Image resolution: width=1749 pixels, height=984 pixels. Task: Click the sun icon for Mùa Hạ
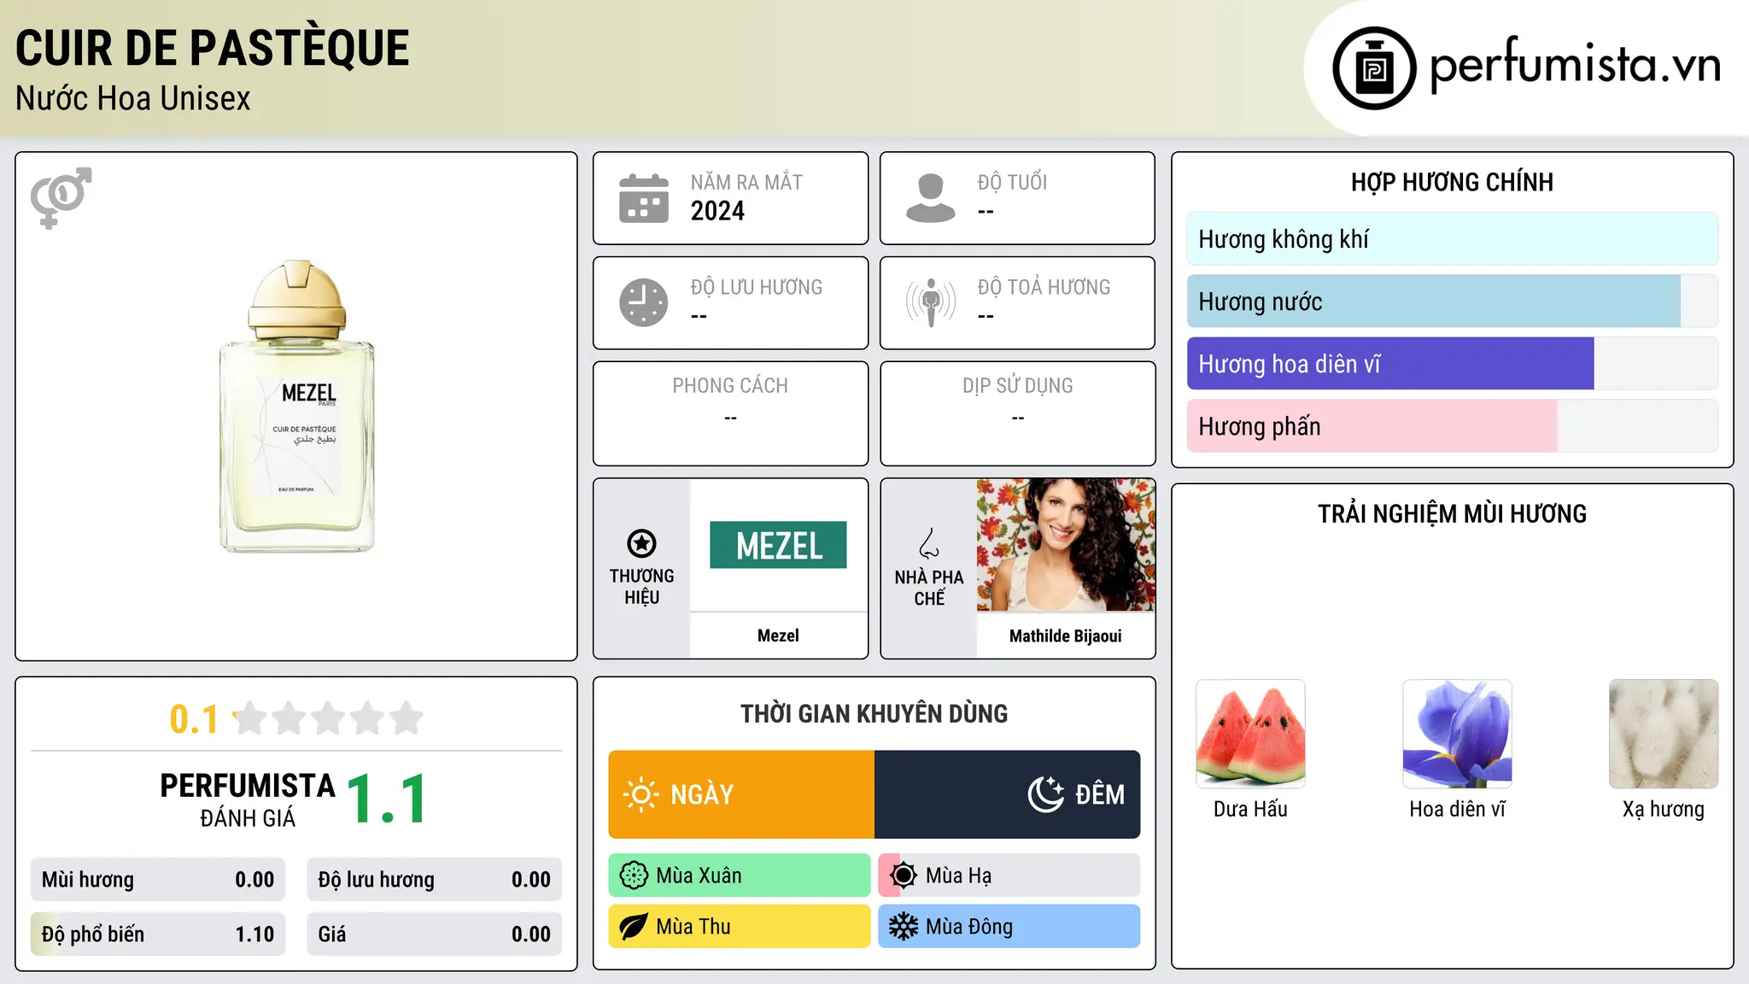tap(904, 876)
